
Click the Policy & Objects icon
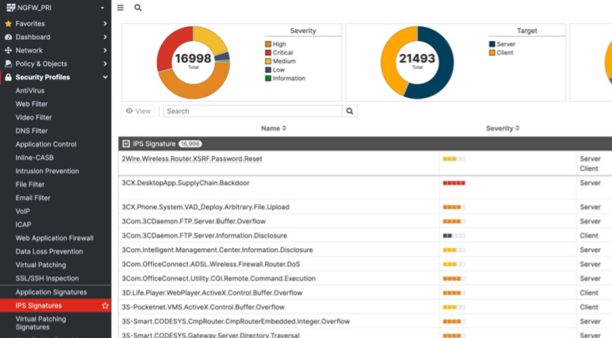[x=8, y=63]
